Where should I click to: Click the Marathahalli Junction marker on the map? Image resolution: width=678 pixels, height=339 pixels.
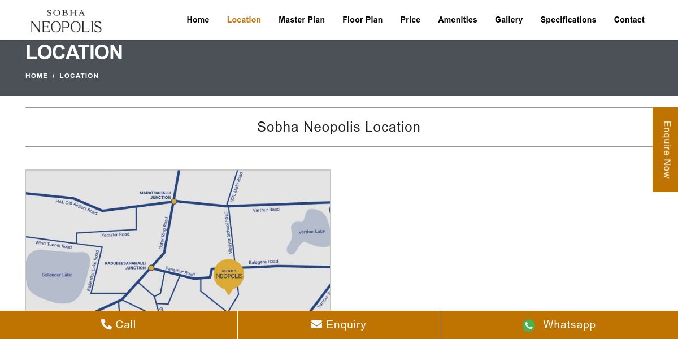174,201
